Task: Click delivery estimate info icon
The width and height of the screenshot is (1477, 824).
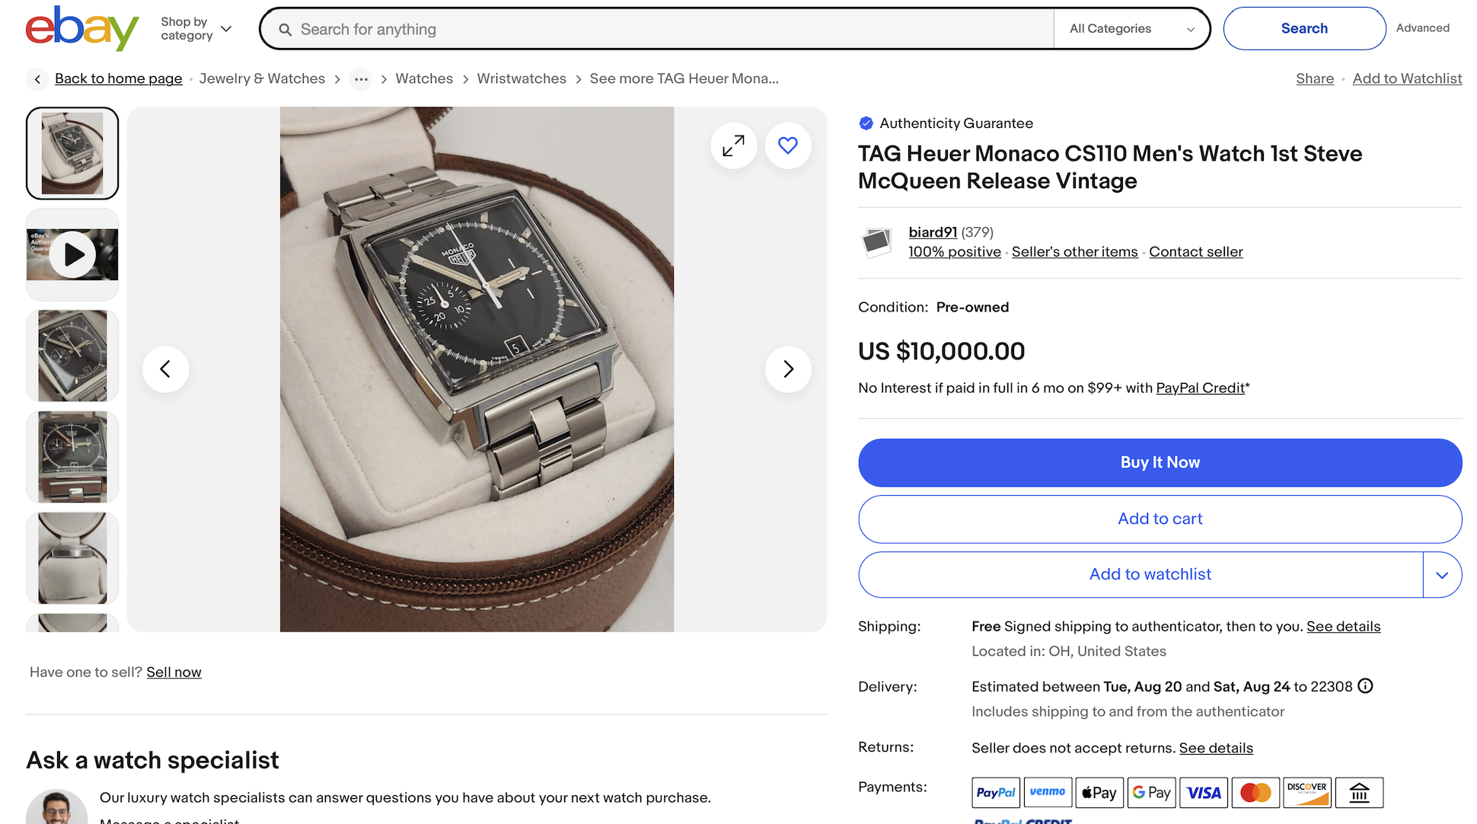Action: pos(1365,686)
